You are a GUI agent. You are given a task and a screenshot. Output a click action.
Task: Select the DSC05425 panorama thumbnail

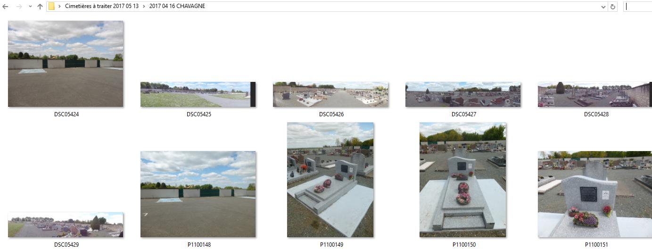198,94
